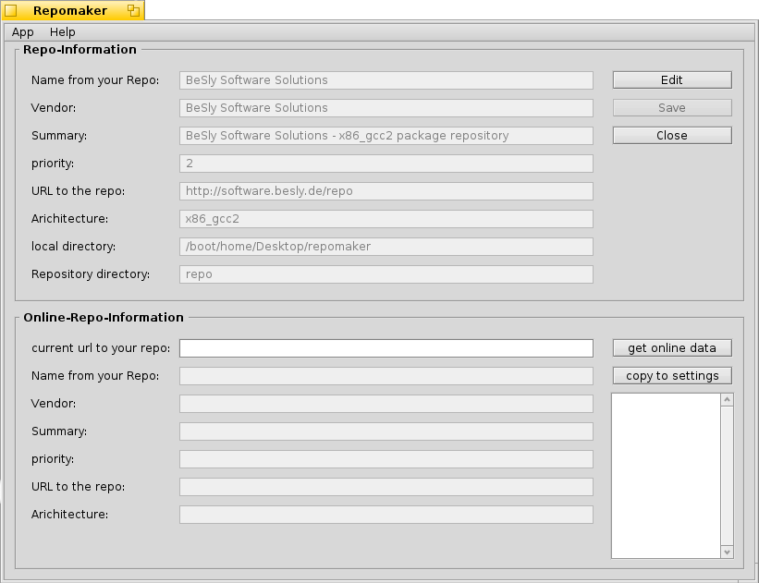
Task: Open the Help menu
Action: pos(63,32)
